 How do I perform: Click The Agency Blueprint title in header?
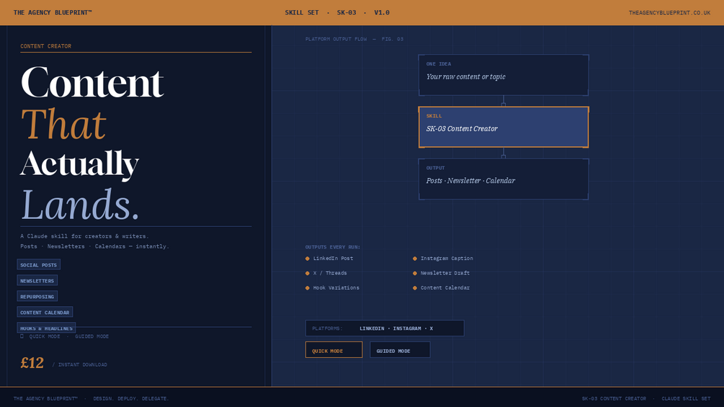53,13
